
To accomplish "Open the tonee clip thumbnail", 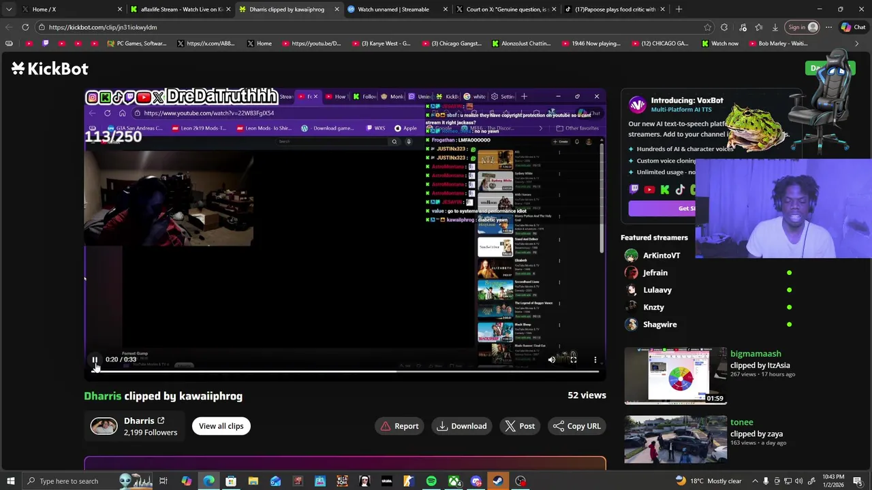I will click(676, 440).
